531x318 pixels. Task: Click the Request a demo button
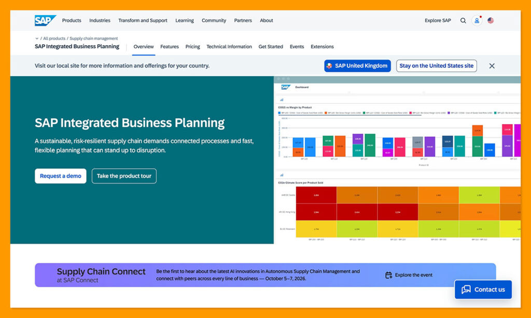pos(60,176)
